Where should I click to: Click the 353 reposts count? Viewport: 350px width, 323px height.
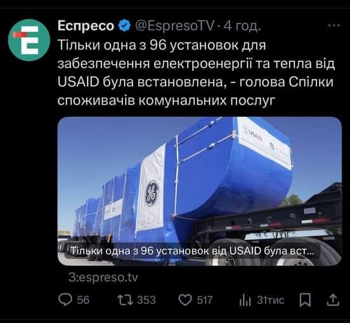[146, 300]
